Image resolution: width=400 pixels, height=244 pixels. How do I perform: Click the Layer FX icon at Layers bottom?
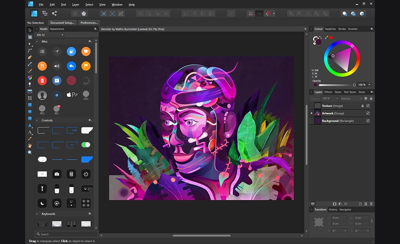tap(345, 204)
